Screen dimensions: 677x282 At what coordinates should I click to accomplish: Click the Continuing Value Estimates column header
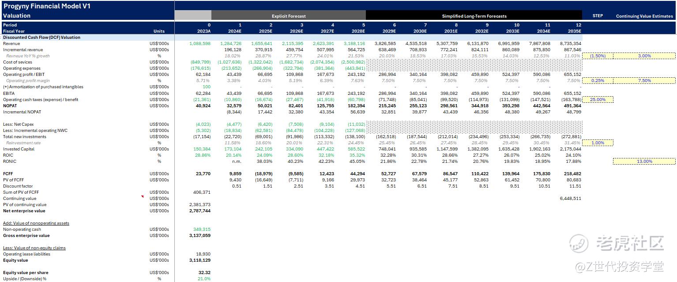645,16
